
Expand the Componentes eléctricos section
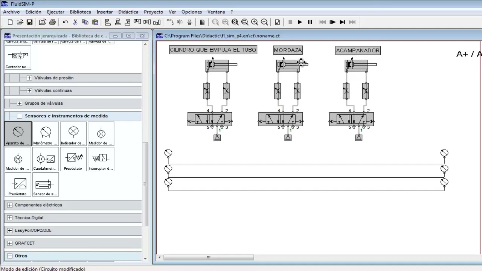(x=10, y=205)
